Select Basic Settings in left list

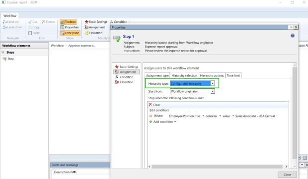pos(127,67)
